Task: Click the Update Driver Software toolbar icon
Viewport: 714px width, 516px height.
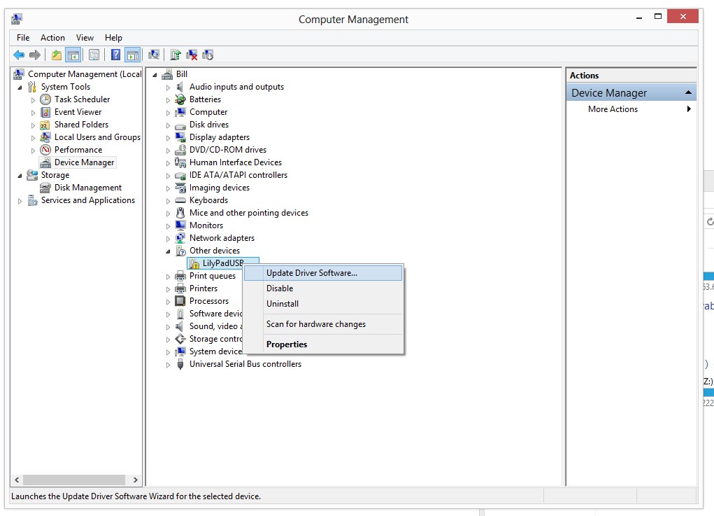Action: coord(176,55)
